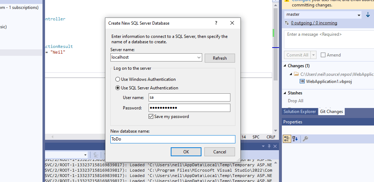Open the master branch dropdown
The height and width of the screenshot is (182, 374).
[359, 15]
